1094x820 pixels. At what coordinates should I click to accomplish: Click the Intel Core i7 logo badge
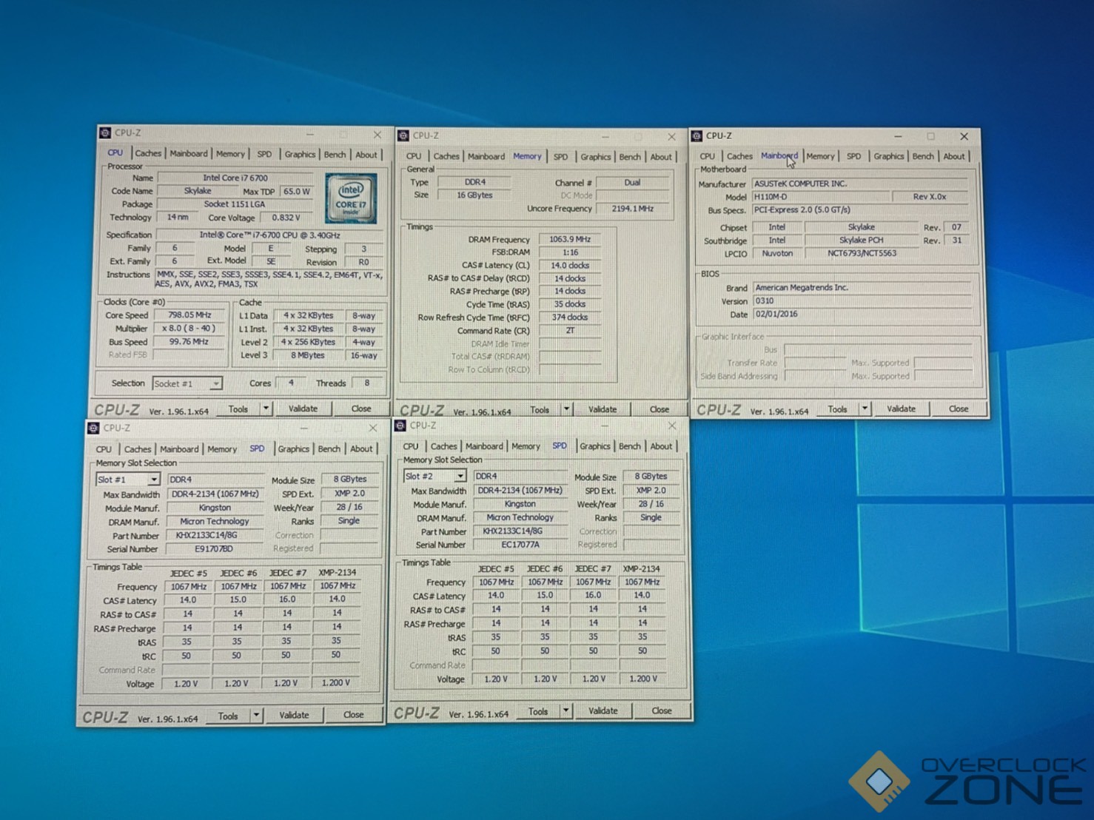351,198
